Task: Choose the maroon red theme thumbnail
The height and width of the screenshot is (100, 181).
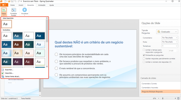Action: click(29, 62)
